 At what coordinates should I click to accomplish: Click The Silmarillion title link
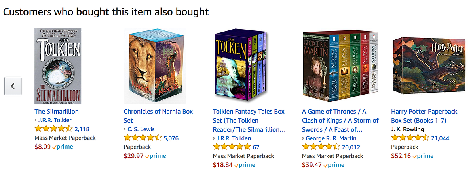[x=57, y=112]
